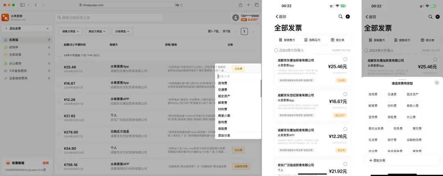Click the category dropdown scrollbar

click(x=261, y=88)
